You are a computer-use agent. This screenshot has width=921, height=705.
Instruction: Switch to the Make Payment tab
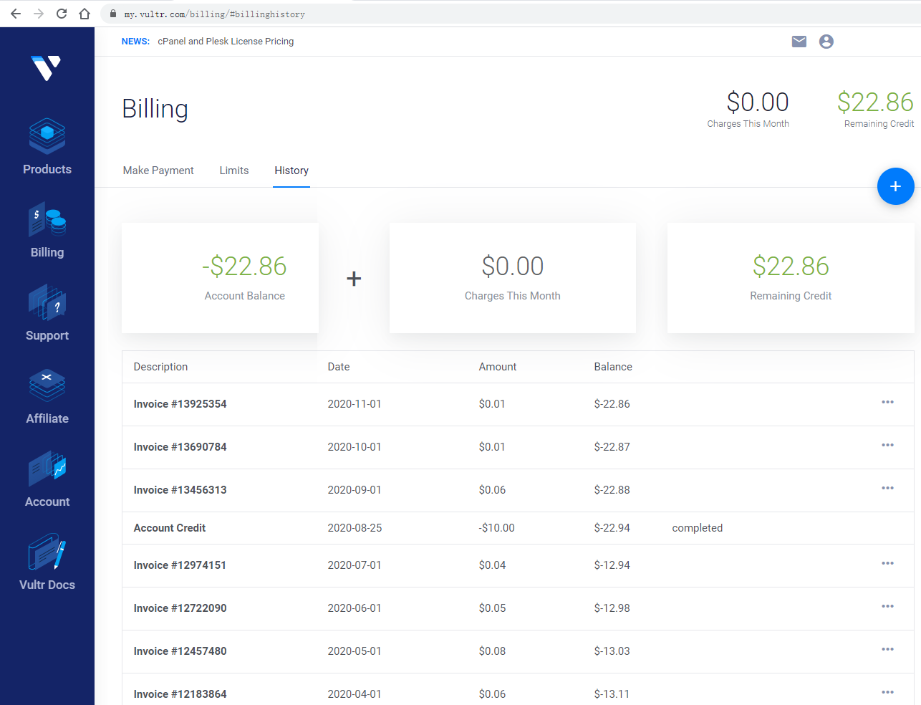(x=158, y=171)
